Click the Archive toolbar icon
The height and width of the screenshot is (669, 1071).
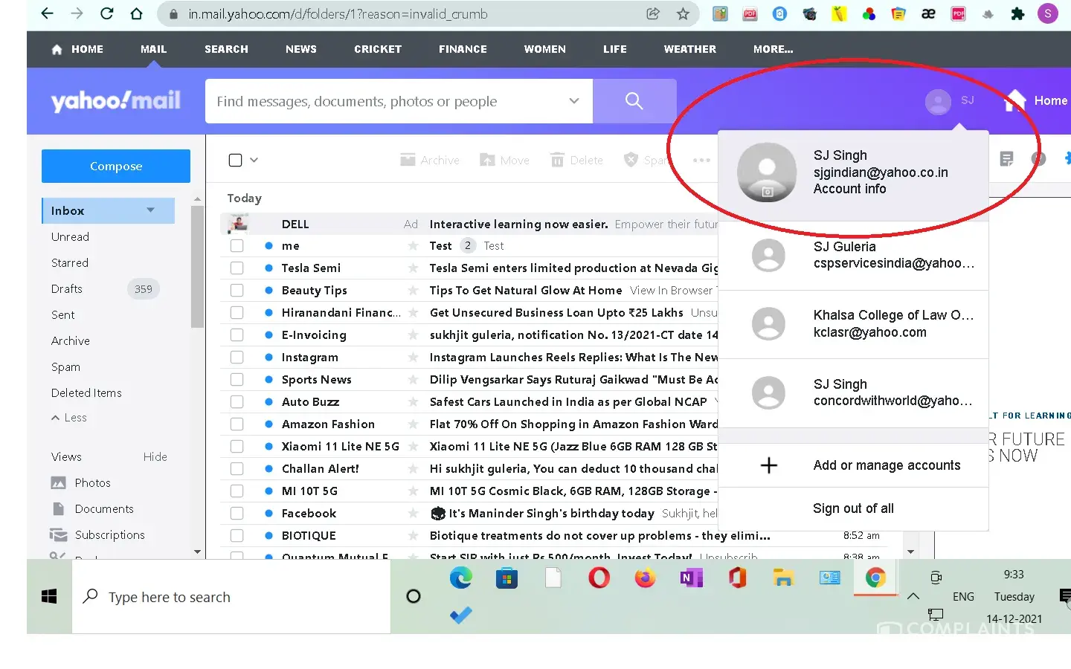pos(408,160)
